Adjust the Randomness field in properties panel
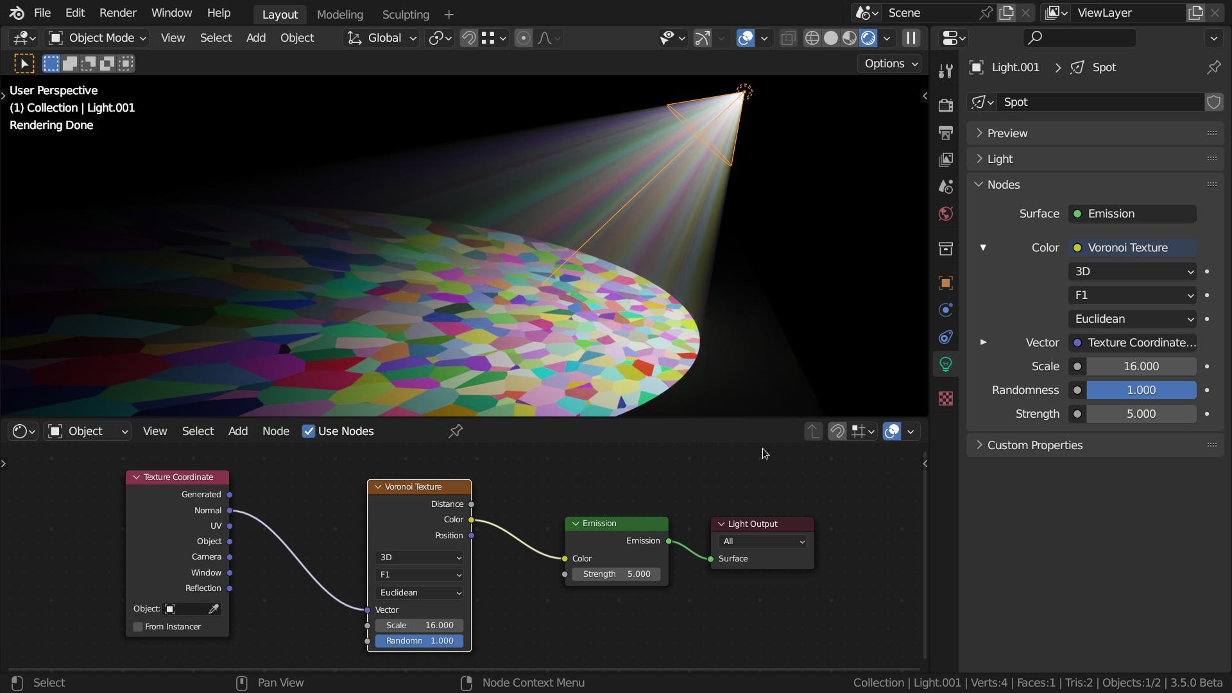The width and height of the screenshot is (1232, 693). point(1141,390)
